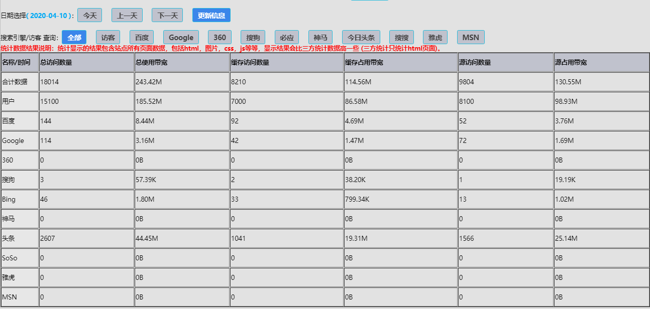The image size is (650, 309).
Task: Show 今日头条 traffic data
Action: [x=361, y=38]
